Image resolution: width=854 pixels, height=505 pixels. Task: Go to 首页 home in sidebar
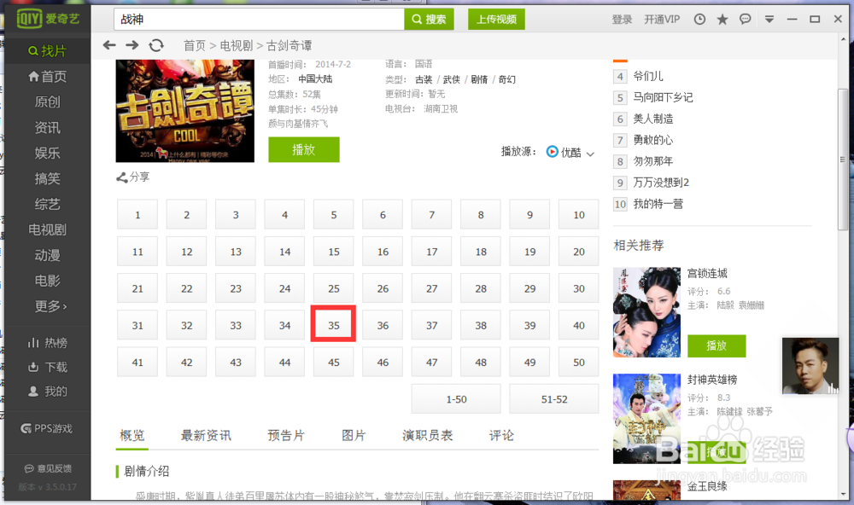click(47, 76)
